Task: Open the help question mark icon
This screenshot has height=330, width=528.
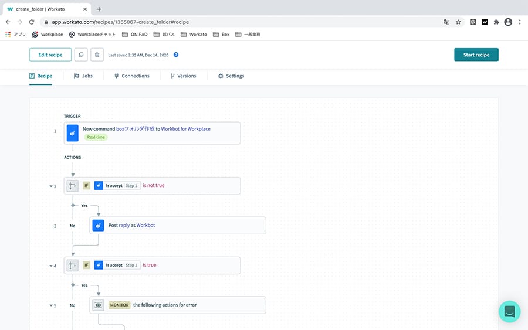Action: (176, 55)
